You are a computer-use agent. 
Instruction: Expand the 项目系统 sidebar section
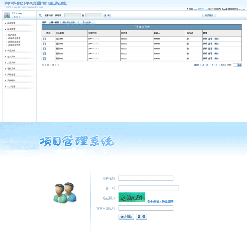pyautogui.click(x=11, y=51)
